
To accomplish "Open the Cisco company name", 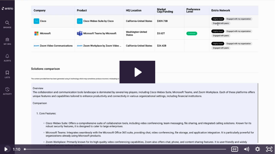I will 43,21.
